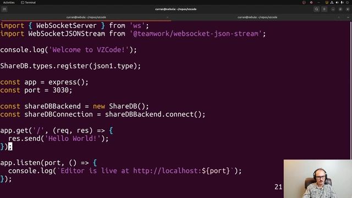The image size is (352, 198).
Task: Open the tab list dropdown arrow
Action: coord(348,17)
